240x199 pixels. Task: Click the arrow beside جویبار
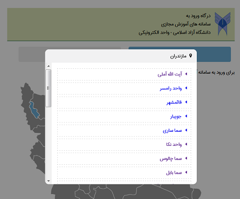[x=186, y=116]
